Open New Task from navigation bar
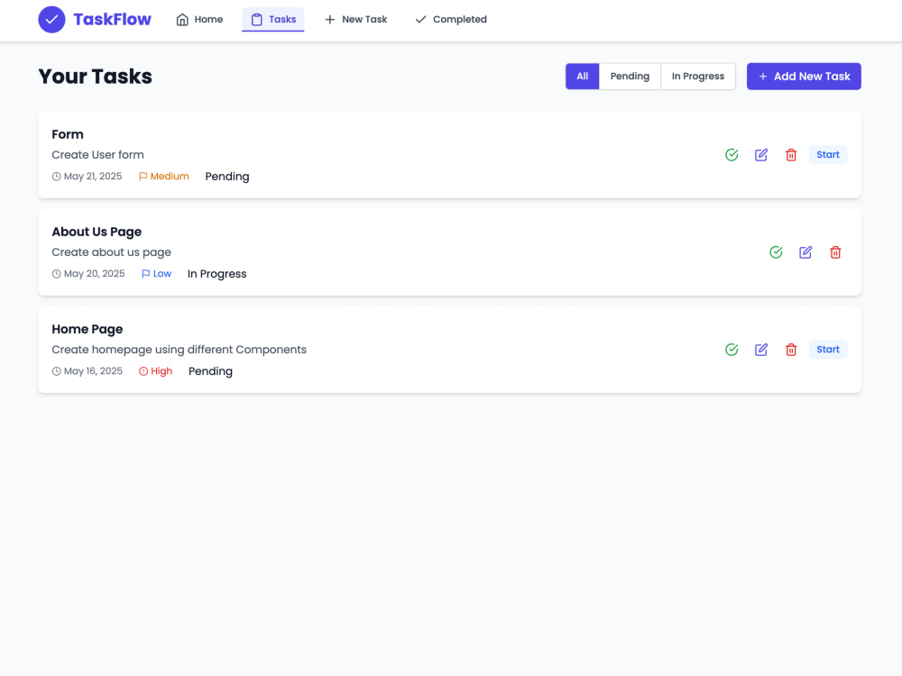This screenshot has width=902, height=676. (x=356, y=20)
